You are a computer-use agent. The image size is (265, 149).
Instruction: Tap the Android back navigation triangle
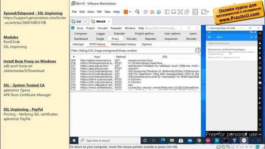(x=260, y=120)
